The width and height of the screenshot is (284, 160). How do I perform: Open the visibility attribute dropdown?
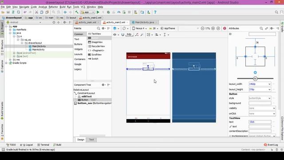tap(274, 108)
